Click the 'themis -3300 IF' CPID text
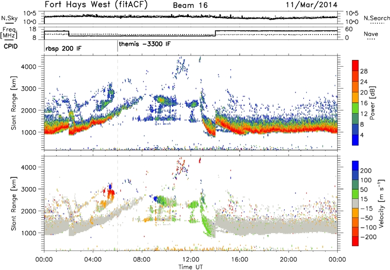Image resolution: width=390 pixels, height=270 pixels. point(145,44)
